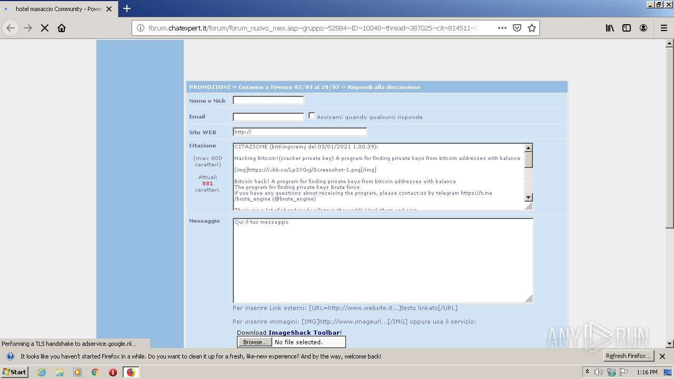674x379 pixels.
Task: Launch Chrome from the taskbar
Action: [x=95, y=372]
